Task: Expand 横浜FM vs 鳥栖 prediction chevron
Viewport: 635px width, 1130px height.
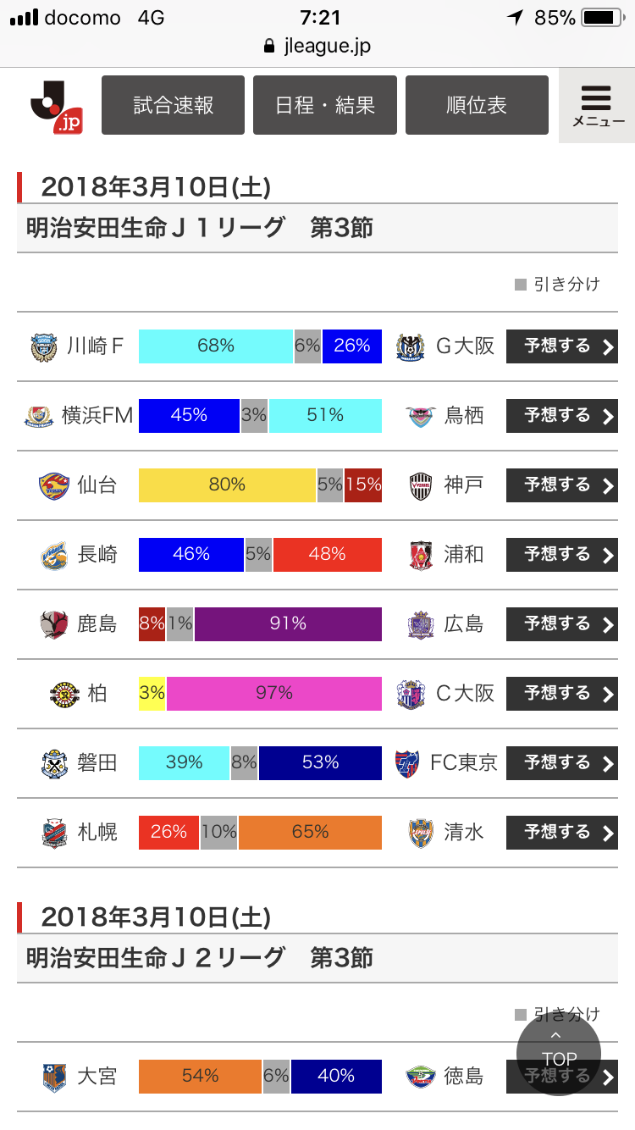Action: [x=607, y=416]
